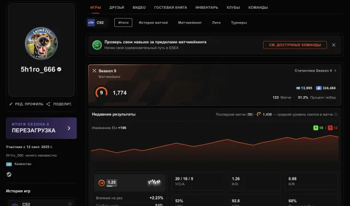Click the 53% stat card
This screenshot has width=350, height=206.
[197, 200]
